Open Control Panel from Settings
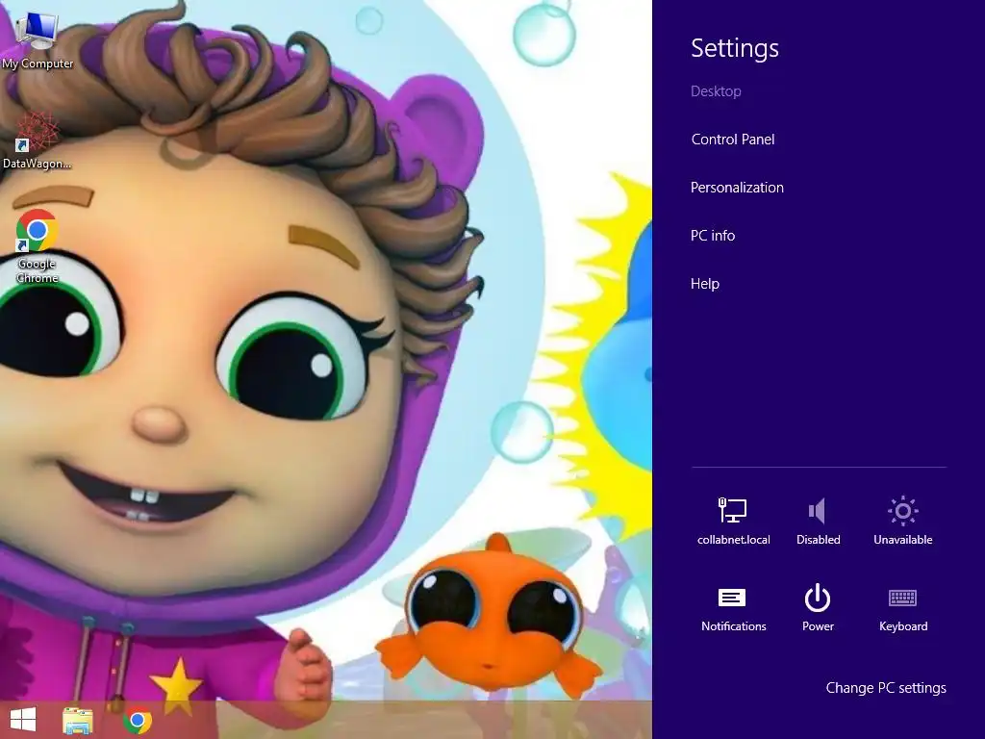Image resolution: width=985 pixels, height=739 pixels. click(732, 140)
